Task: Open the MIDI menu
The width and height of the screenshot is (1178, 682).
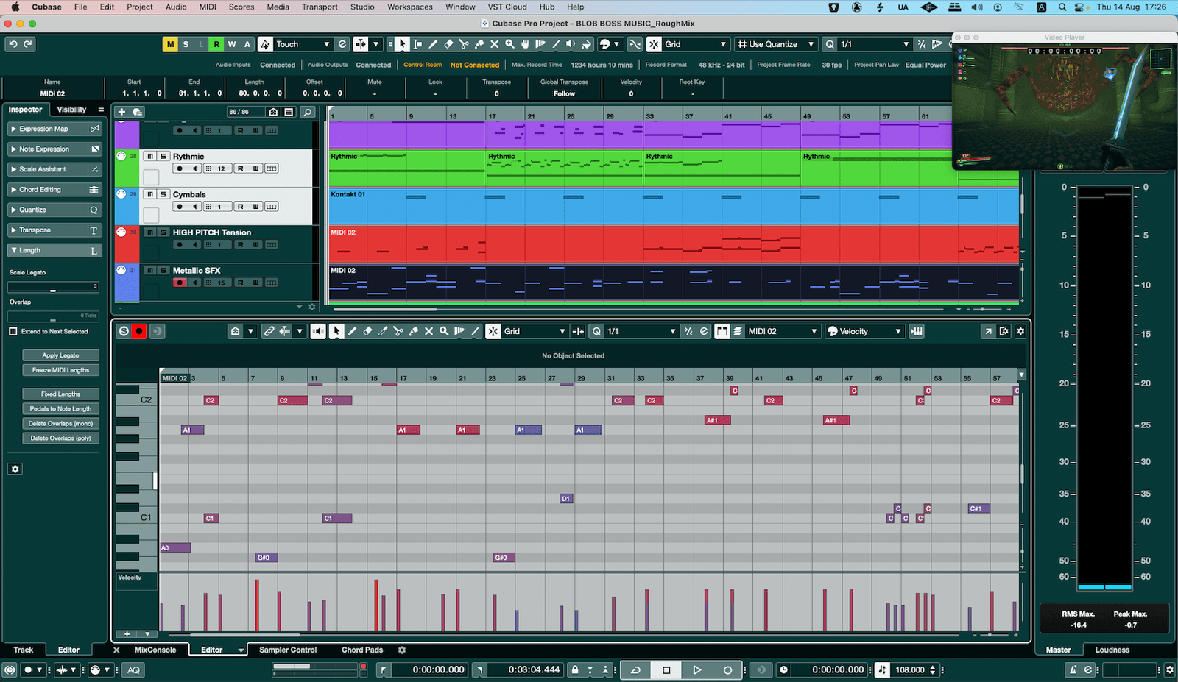Action: tap(208, 7)
